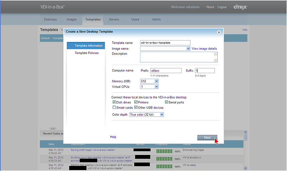Open the Memory (MB) dropdown
This screenshot has width=287, height=171.
[x=156, y=81]
